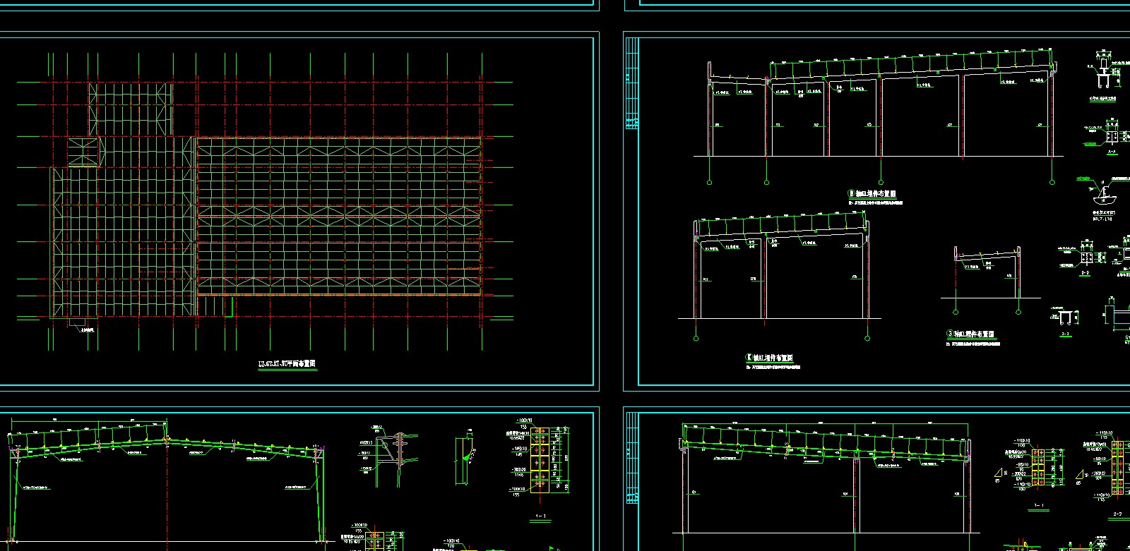This screenshot has width=1130, height=551.
Task: Select the ridge apex of the portal frame
Action: point(167,440)
